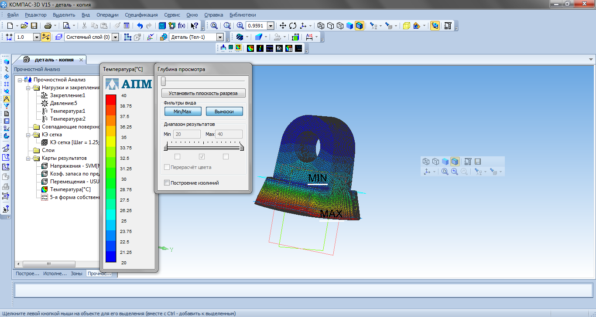Collapse the КЭ сетка folder
The height and width of the screenshot is (317, 596).
pyautogui.click(x=28, y=135)
